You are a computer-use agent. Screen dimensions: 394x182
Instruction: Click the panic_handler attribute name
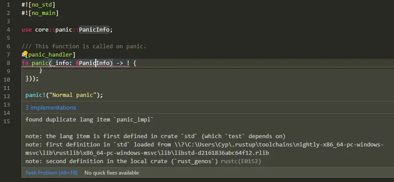pos(51,54)
